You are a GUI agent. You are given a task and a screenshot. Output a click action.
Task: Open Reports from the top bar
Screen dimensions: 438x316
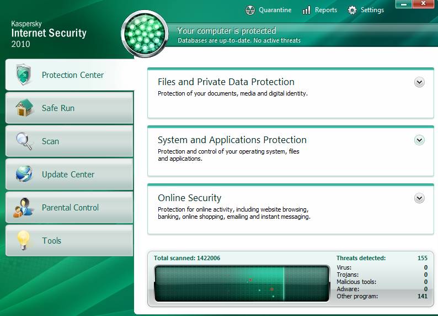tap(320, 10)
